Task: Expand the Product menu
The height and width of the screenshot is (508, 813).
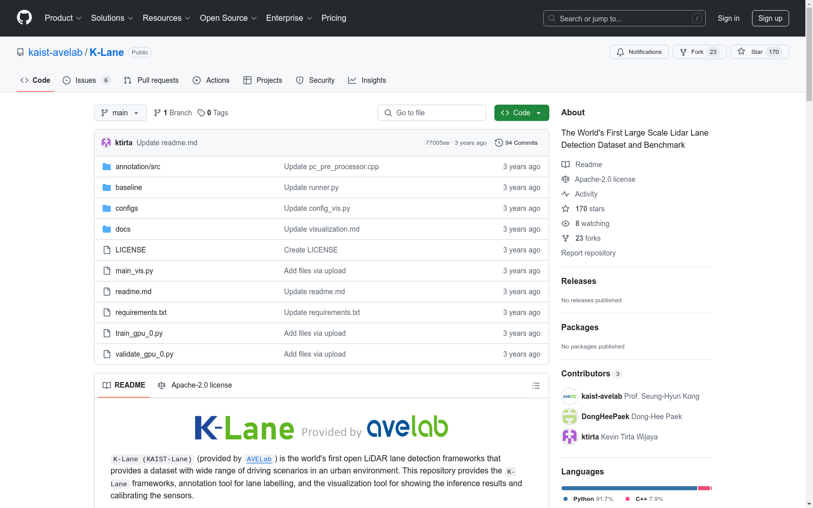Action: (63, 18)
